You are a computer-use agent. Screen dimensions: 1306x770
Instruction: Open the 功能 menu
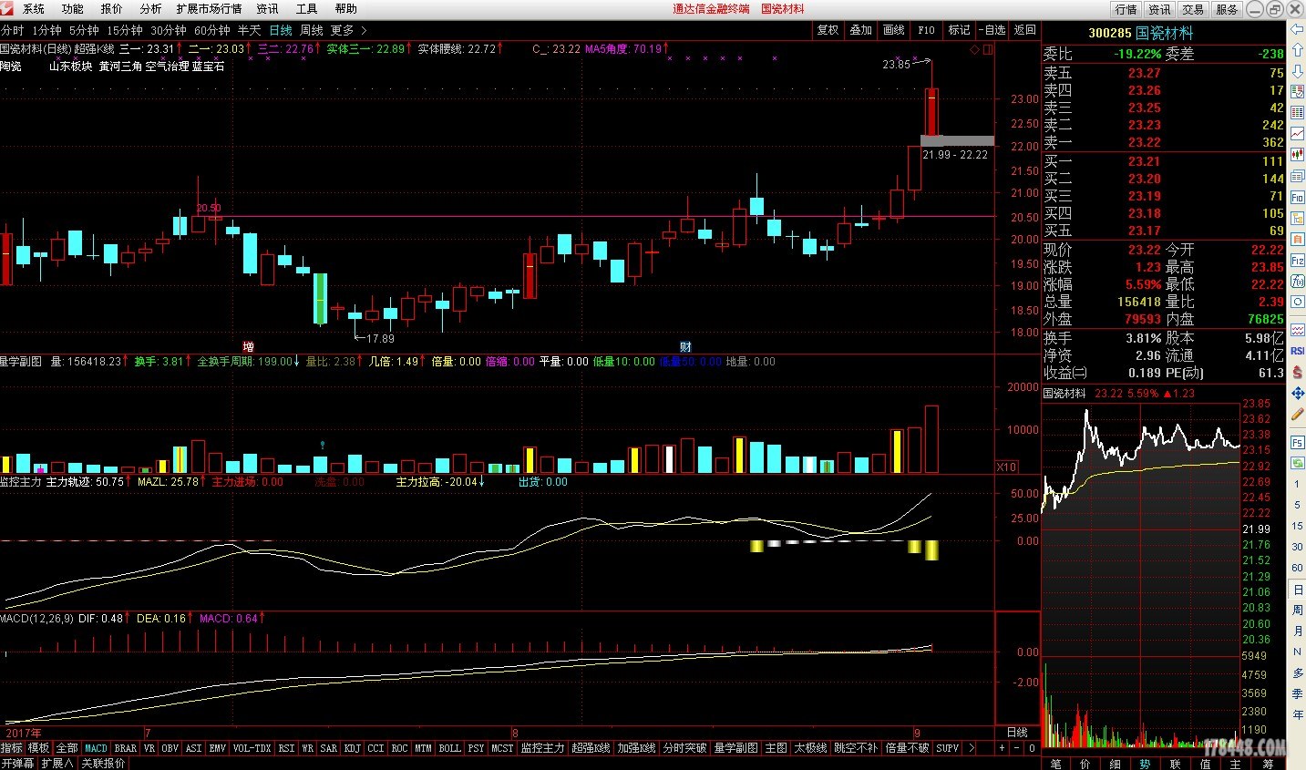click(x=73, y=8)
